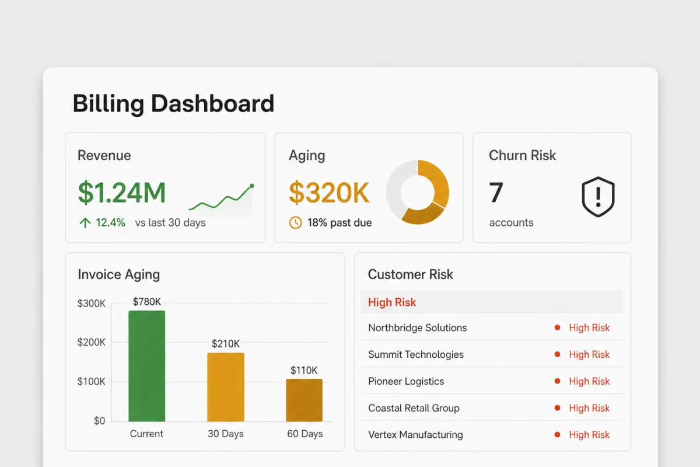Click the vs last 30 days text
This screenshot has width=700, height=467.
[170, 222]
